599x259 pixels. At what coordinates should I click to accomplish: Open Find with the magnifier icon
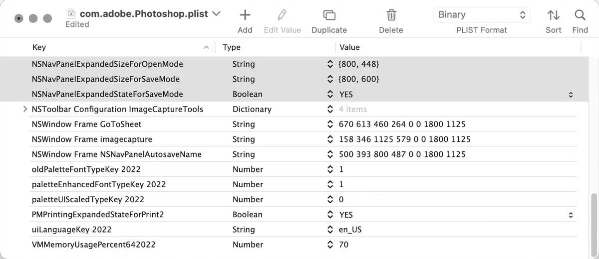pyautogui.click(x=580, y=15)
